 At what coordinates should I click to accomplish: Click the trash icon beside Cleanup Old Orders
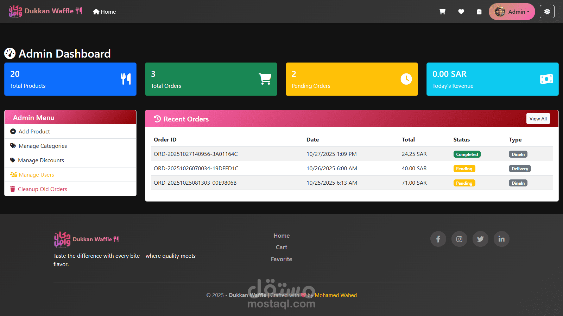click(13, 189)
